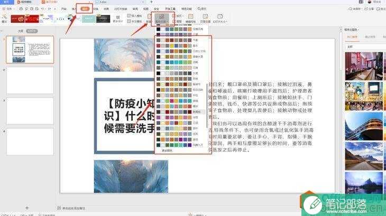Open new document tab plus icon
The image size is (386, 216).
pyautogui.click(x=151, y=2)
